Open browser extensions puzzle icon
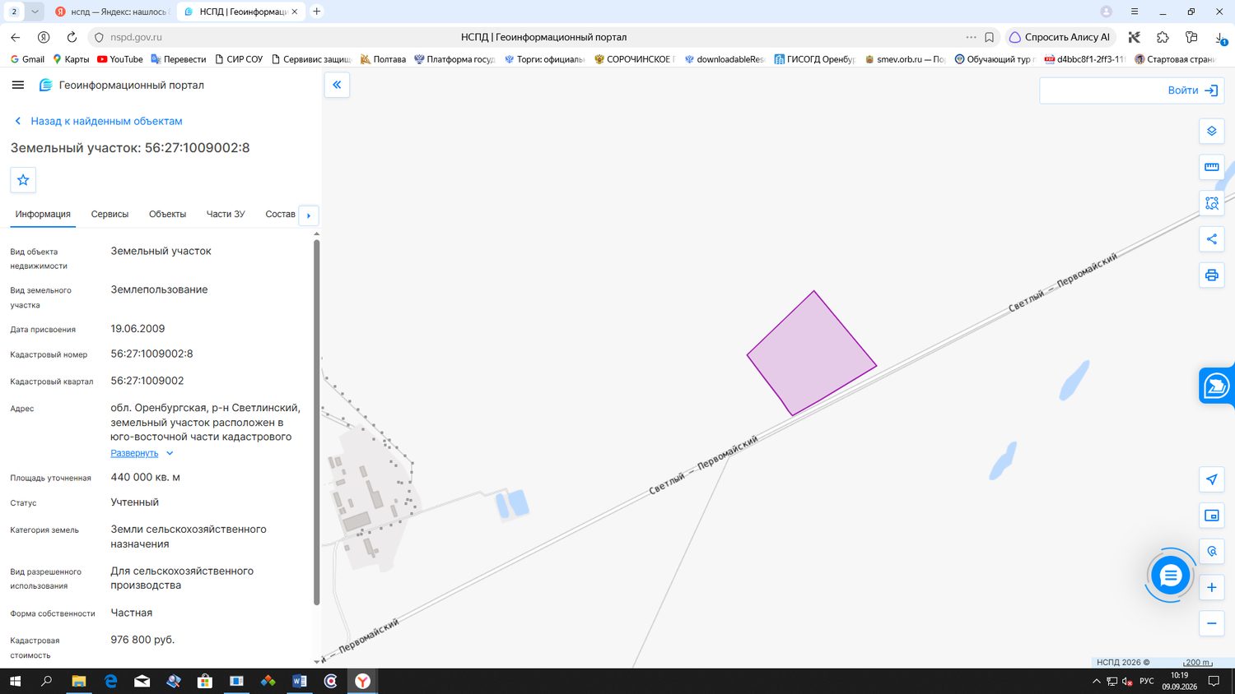Image resolution: width=1235 pixels, height=694 pixels. coord(1163,37)
